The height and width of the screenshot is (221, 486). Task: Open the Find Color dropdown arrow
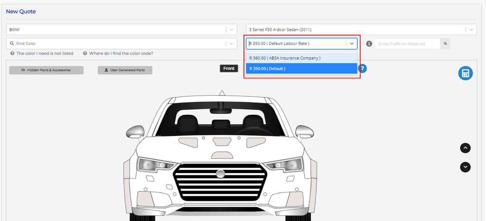coord(231,44)
